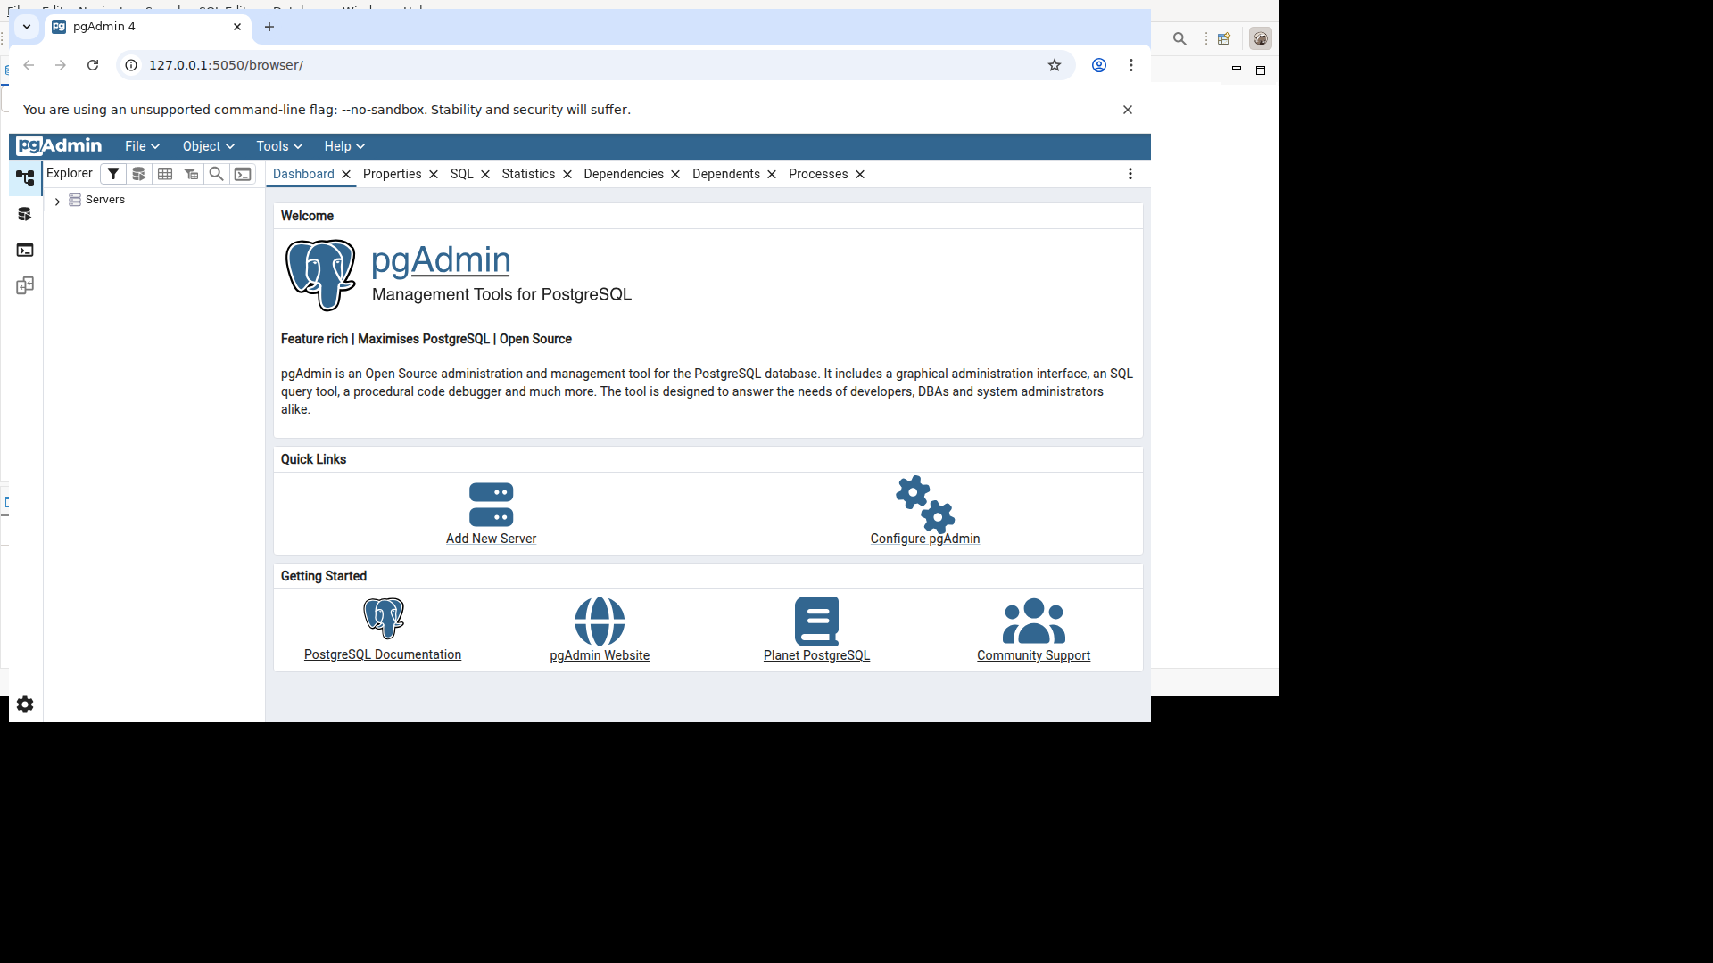1713x963 pixels.
Task: Open the View Data grid icon
Action: coord(165,174)
